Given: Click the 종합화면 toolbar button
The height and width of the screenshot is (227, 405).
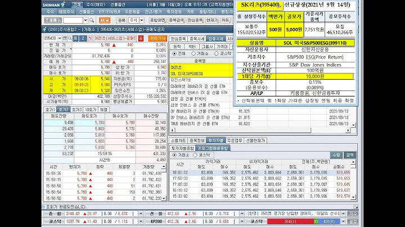Looking at the screenshot, I should (157, 20).
